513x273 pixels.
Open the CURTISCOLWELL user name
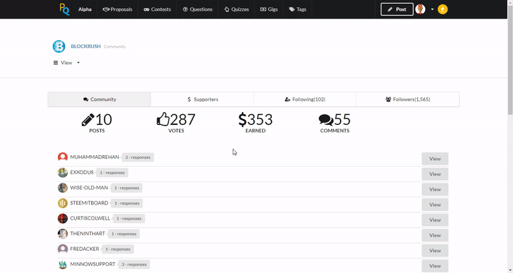point(90,219)
